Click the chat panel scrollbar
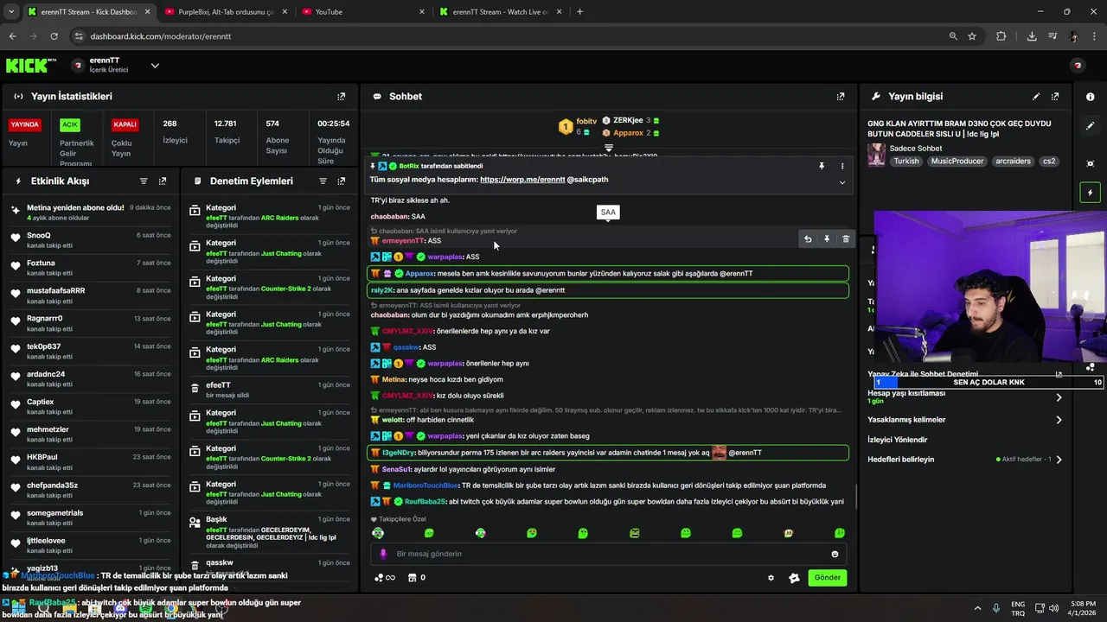1107x622 pixels. tap(855, 498)
